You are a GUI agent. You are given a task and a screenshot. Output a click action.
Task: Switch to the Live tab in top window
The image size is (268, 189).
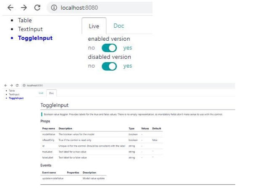tap(94, 26)
